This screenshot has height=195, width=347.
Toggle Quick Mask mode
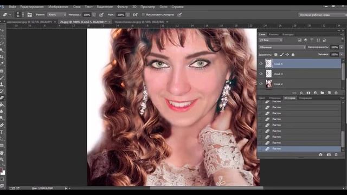point(2,179)
